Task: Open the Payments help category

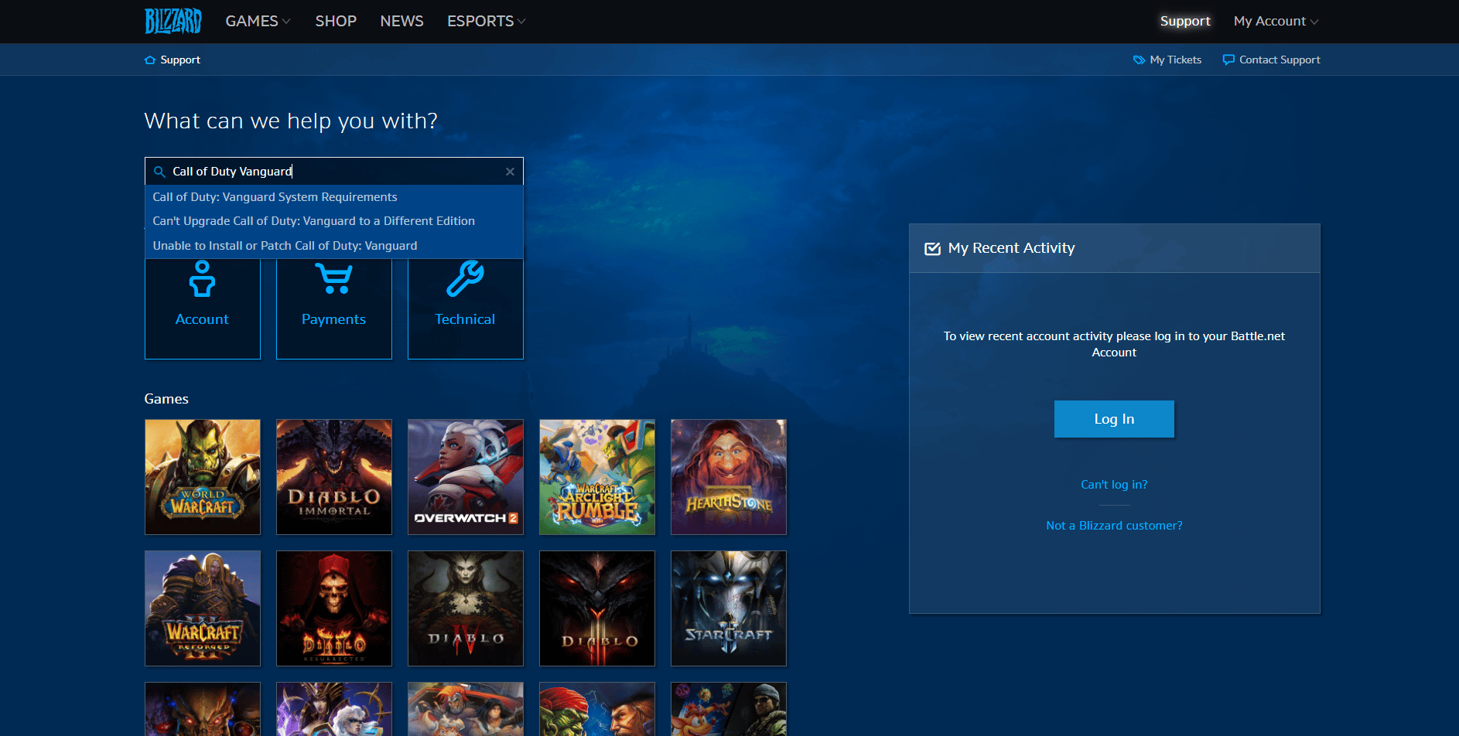Action: point(334,308)
